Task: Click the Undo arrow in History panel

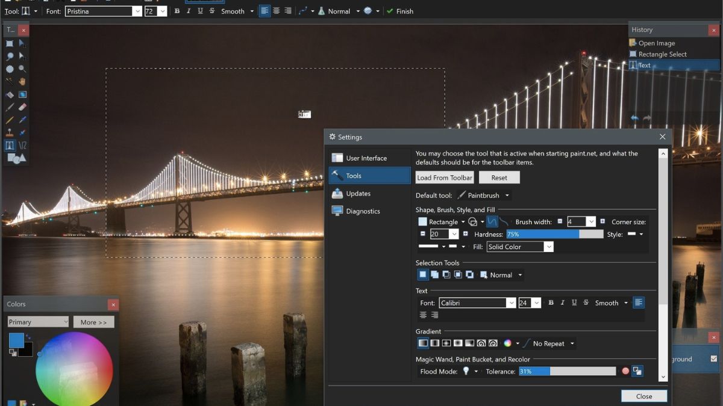Action: 634,118
